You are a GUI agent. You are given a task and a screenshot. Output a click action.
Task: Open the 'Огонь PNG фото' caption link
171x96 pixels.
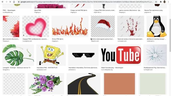point(58,39)
